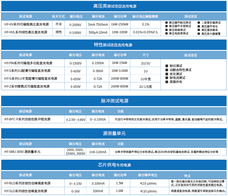Click the bullet icon before 二极管反偏测试
Image resolution: width=228 pixels, height=196 pixels.
point(199,23)
